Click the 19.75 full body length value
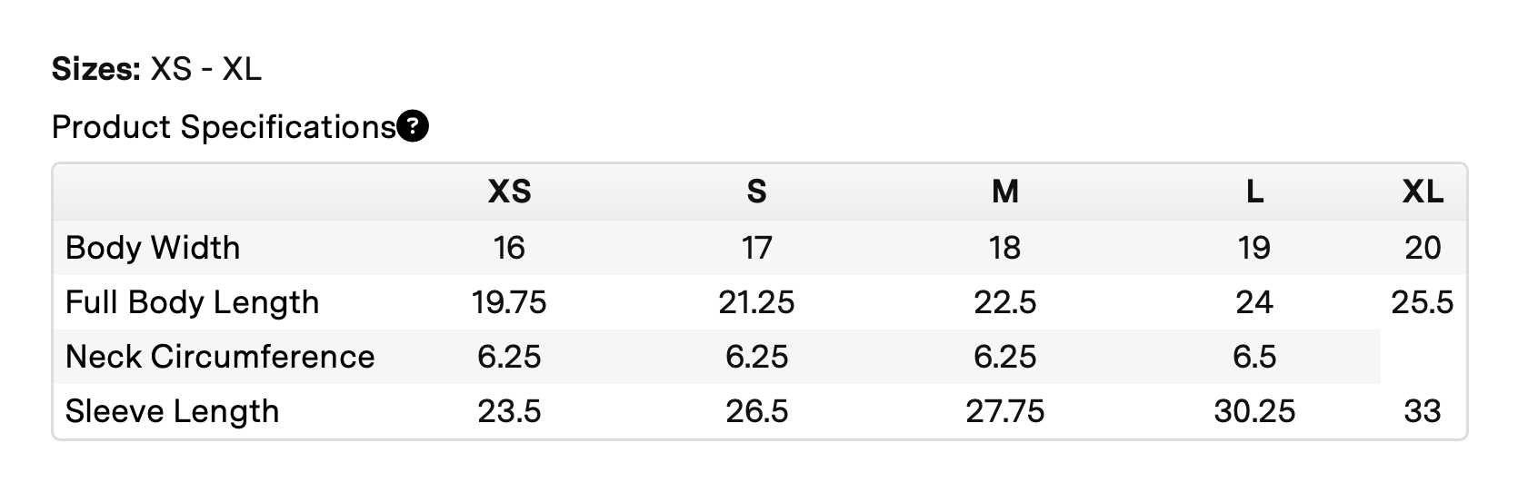The width and height of the screenshot is (1518, 492). point(509,302)
